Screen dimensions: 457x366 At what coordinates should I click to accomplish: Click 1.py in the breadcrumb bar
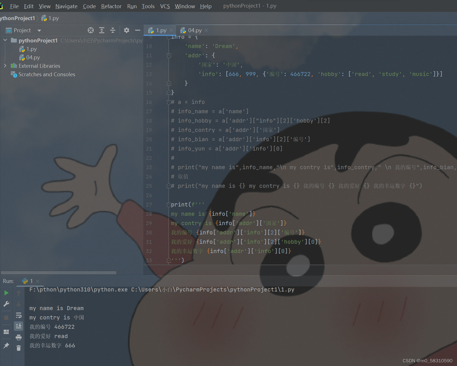(x=50, y=18)
